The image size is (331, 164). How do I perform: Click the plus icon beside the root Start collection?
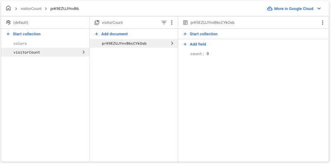pyautogui.click(x=8, y=34)
